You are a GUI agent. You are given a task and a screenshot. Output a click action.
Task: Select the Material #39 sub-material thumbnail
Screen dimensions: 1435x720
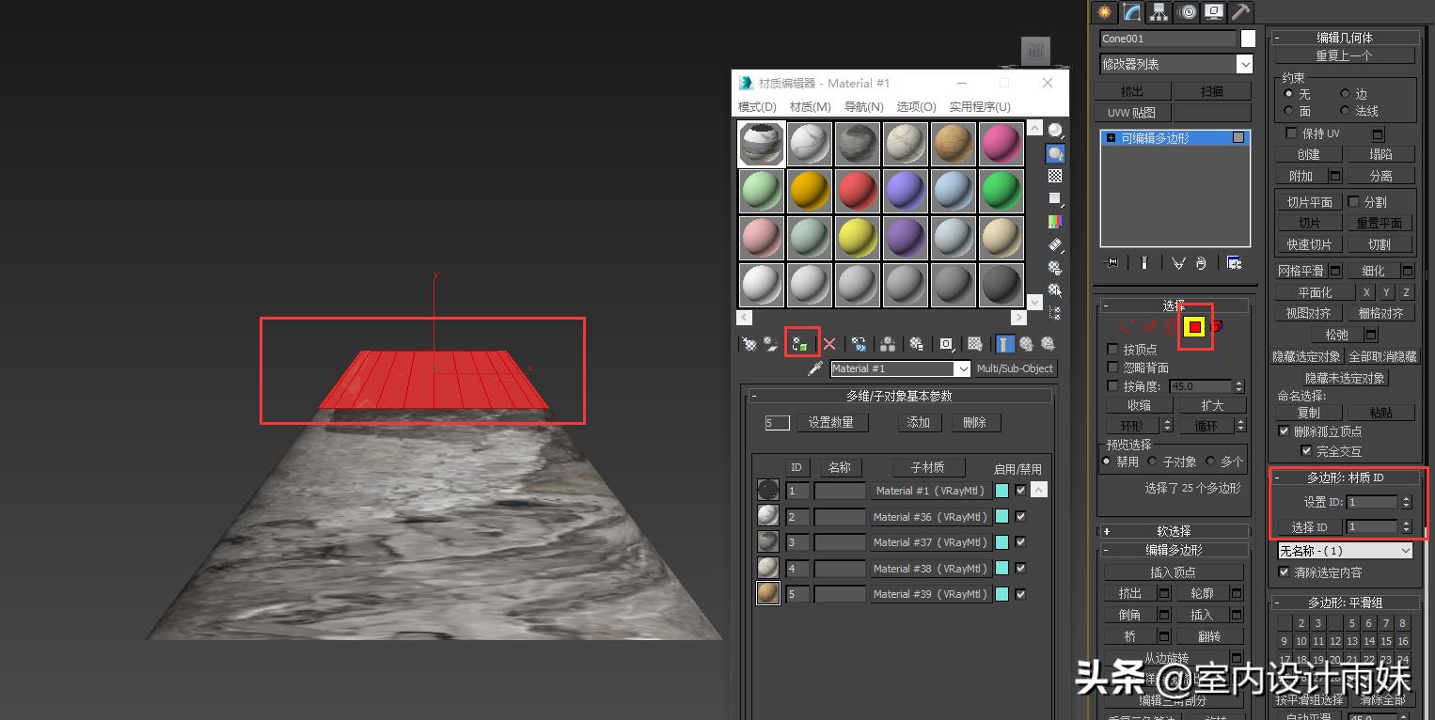click(x=767, y=593)
